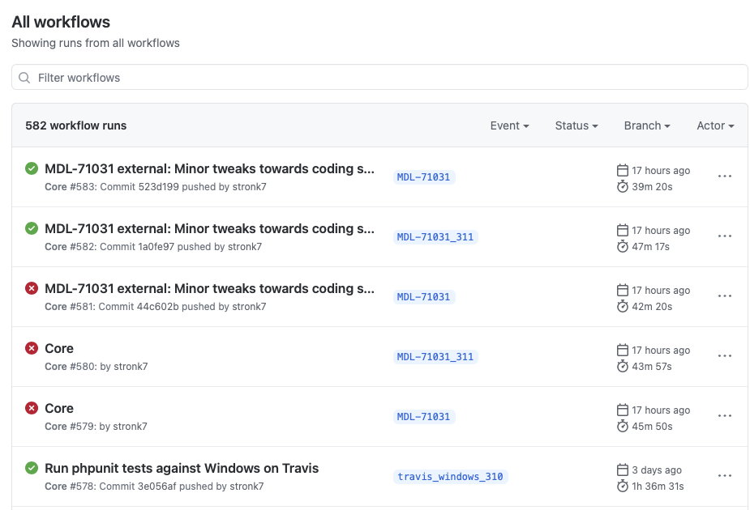
Task: Open the Actor filter dropdown
Action: point(715,125)
